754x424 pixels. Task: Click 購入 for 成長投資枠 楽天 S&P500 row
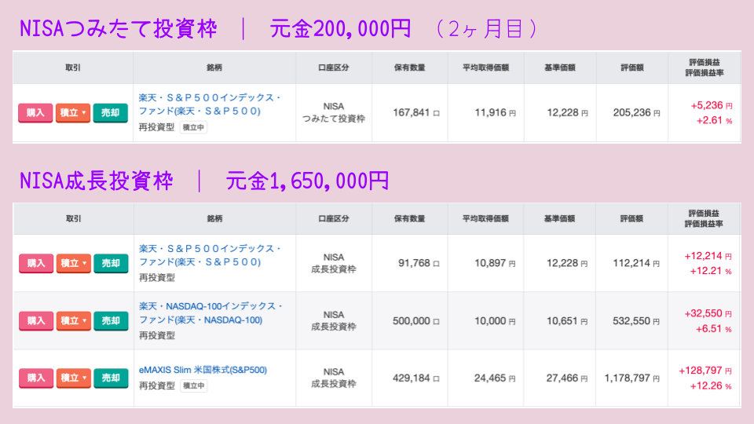click(36, 264)
